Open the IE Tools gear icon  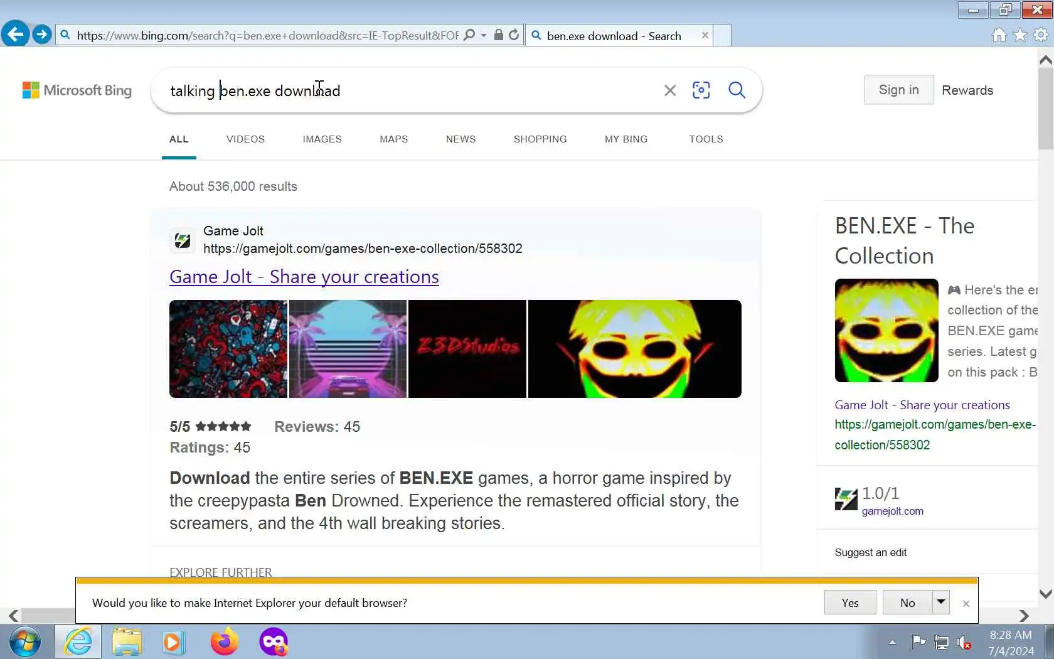pos(1041,35)
